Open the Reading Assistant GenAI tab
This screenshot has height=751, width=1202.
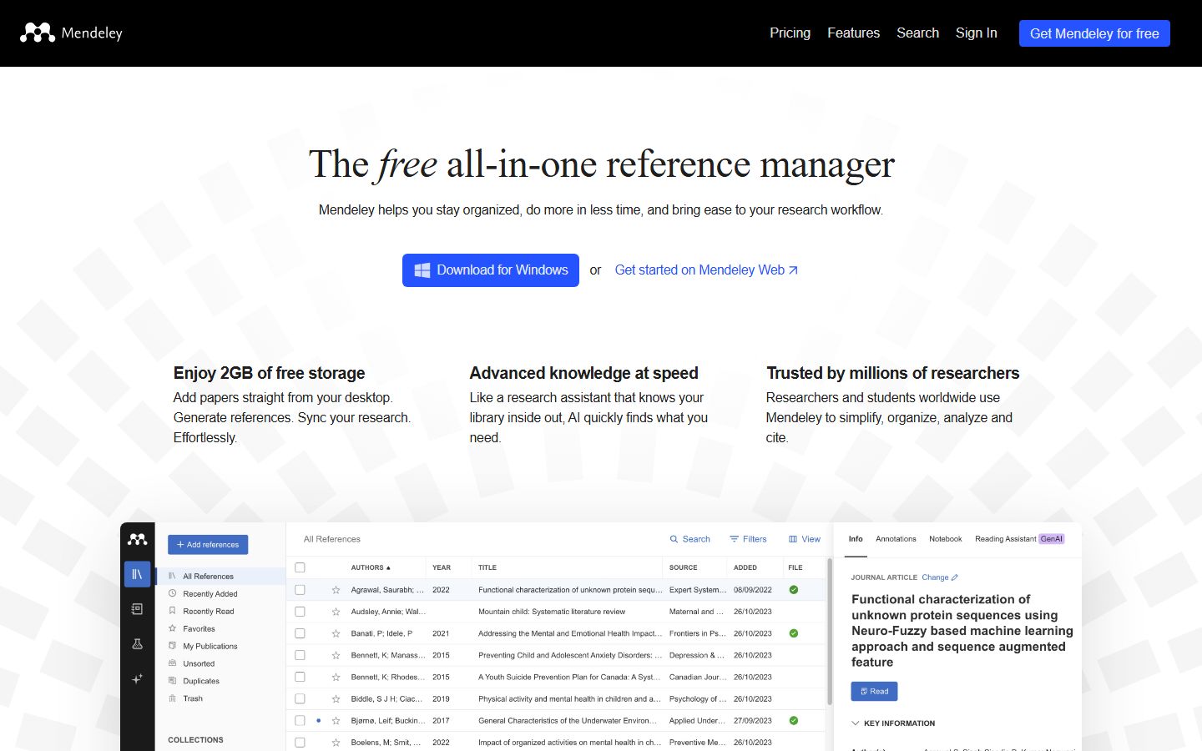pyautogui.click(x=1020, y=539)
